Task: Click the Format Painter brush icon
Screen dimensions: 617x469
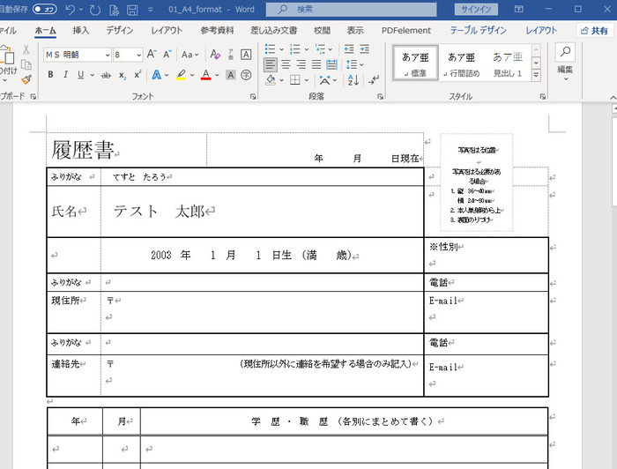Action: (26, 80)
